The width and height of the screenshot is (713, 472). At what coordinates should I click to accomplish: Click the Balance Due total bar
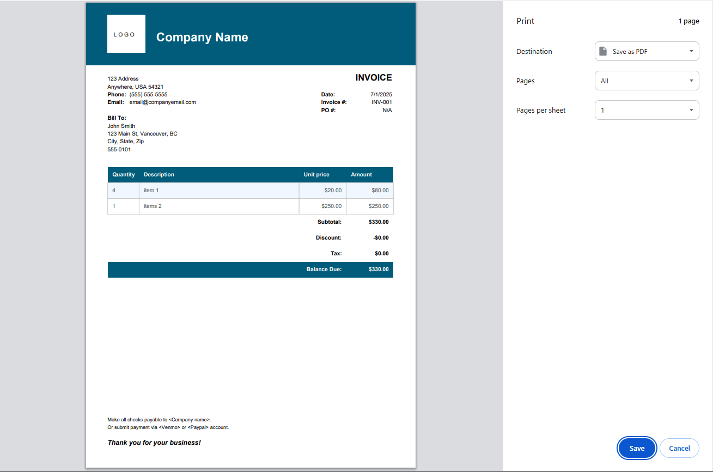(251, 269)
